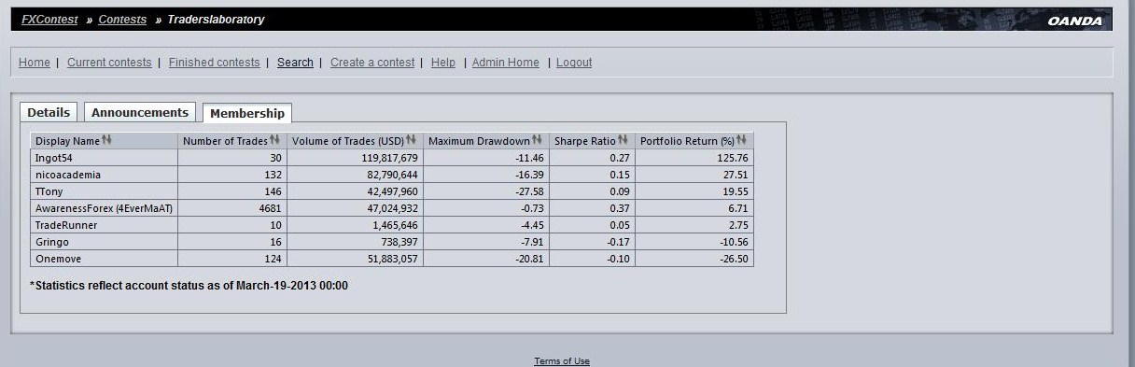Select TTony display name cell
Viewport: 1135px width, 367px height.
coord(104,191)
